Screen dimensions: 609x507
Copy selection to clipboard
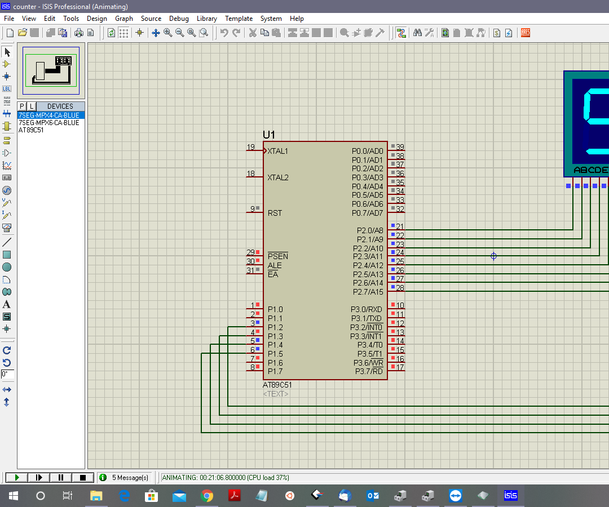tap(264, 33)
